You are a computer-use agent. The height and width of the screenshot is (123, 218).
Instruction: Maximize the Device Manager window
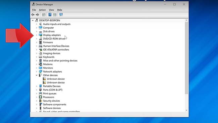174,4
